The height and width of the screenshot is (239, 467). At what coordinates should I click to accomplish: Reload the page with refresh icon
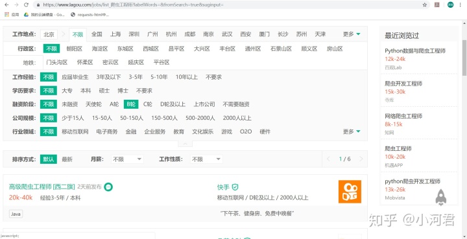point(26,5)
